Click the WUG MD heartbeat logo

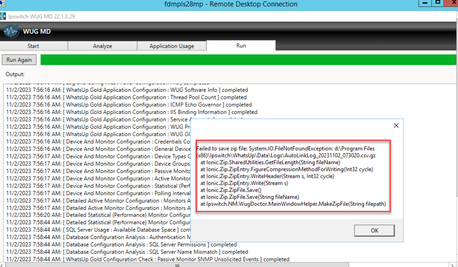pyautogui.click(x=12, y=31)
